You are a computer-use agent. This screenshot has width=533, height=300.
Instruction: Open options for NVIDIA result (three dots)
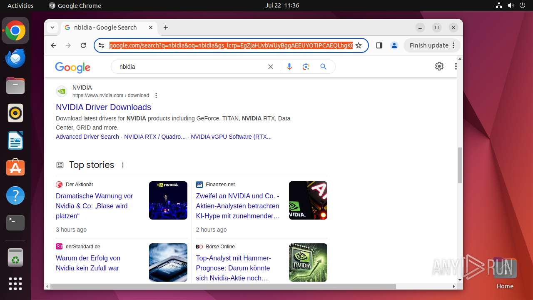pos(156,95)
